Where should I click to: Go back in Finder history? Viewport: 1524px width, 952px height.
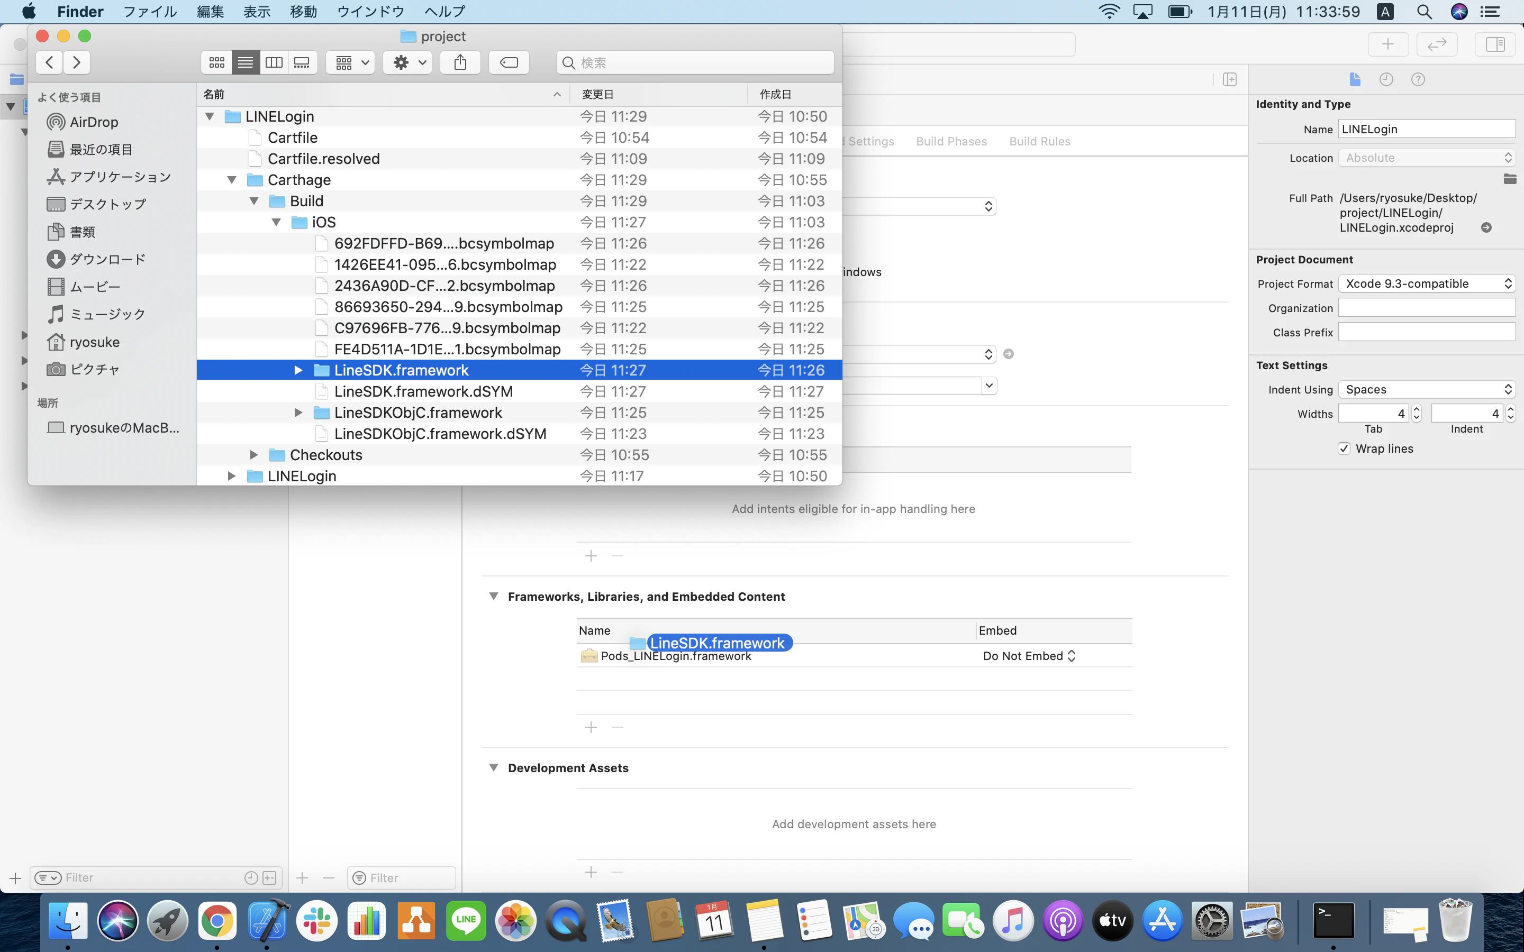click(x=50, y=62)
